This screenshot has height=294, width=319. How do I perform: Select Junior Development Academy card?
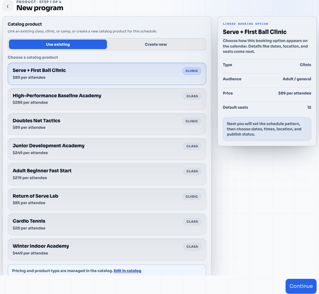[107, 149]
